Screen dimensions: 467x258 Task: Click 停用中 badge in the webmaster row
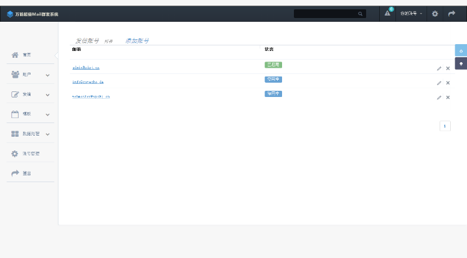(x=273, y=94)
